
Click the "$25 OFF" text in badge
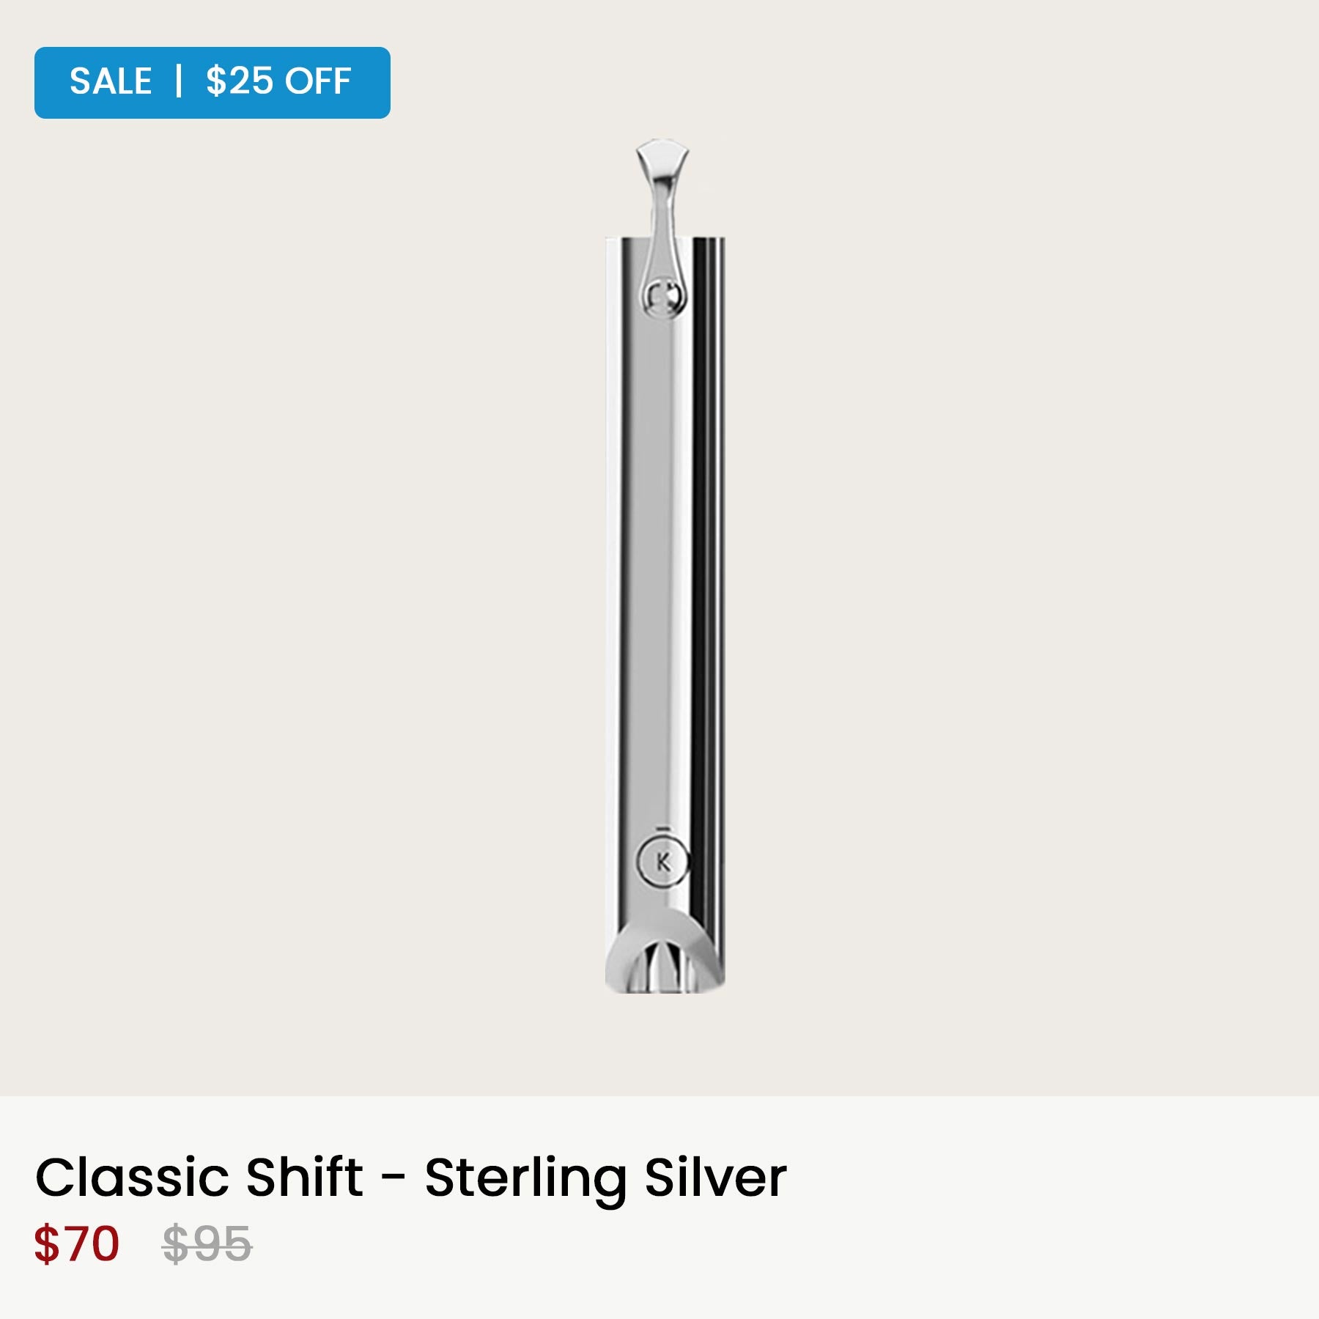(x=278, y=81)
